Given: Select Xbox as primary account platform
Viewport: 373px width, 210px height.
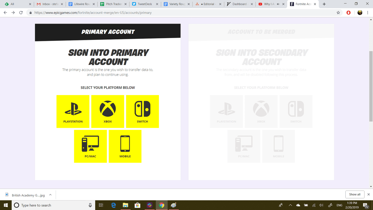Looking at the screenshot, I should tap(108, 112).
